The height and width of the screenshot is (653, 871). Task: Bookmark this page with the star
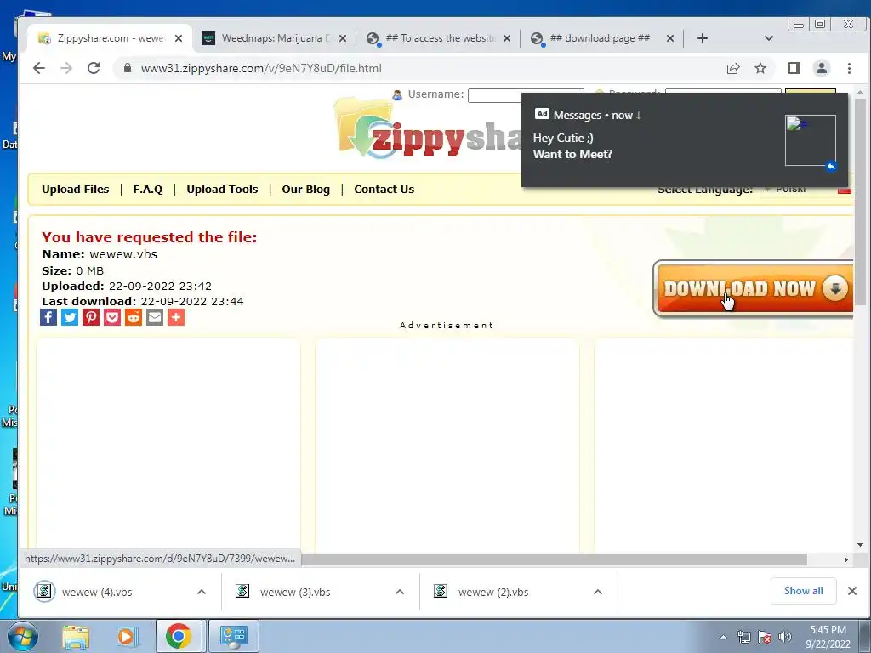[760, 68]
